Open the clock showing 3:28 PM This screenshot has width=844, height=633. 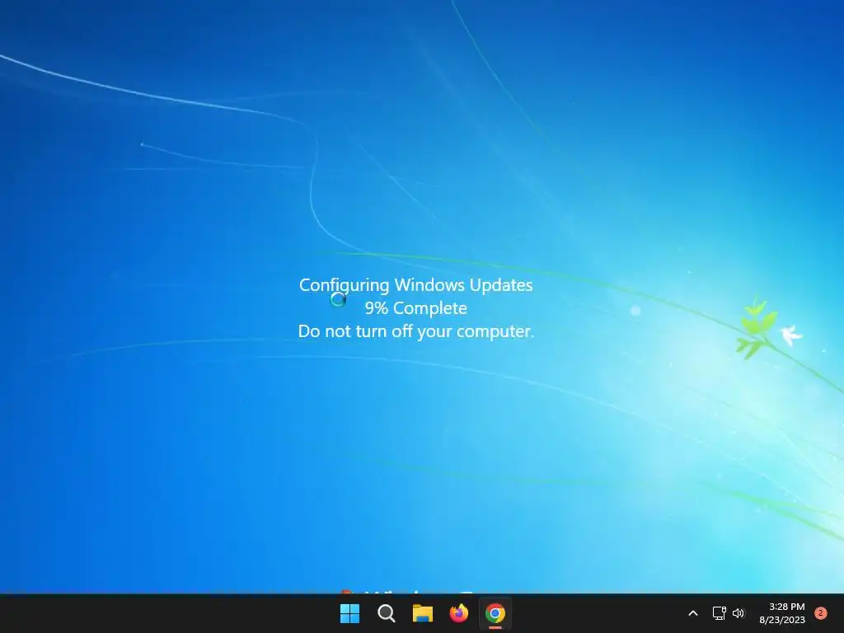[x=786, y=607]
